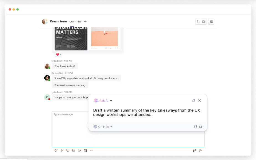Click the Da-eun Gim 9:11 PM sender label

click(x=62, y=73)
